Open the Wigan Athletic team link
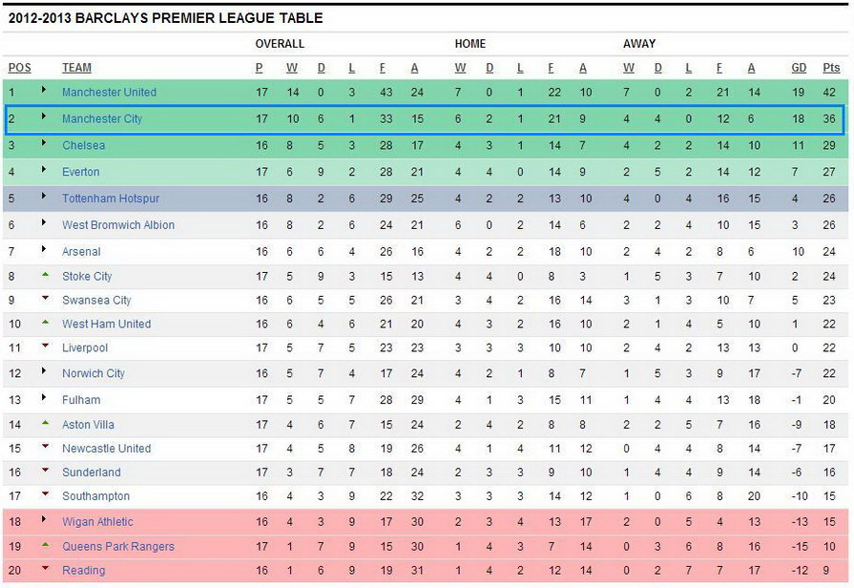Screen dimensions: 854x588 (x=97, y=521)
